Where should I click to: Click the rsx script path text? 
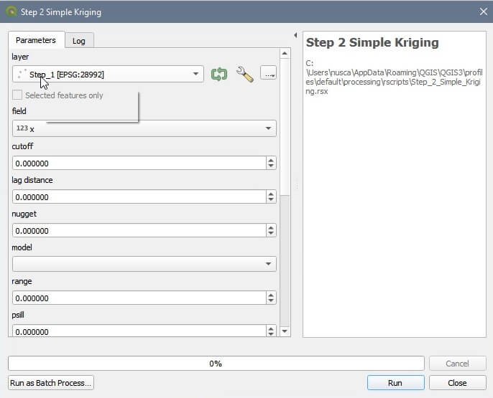[x=394, y=77]
